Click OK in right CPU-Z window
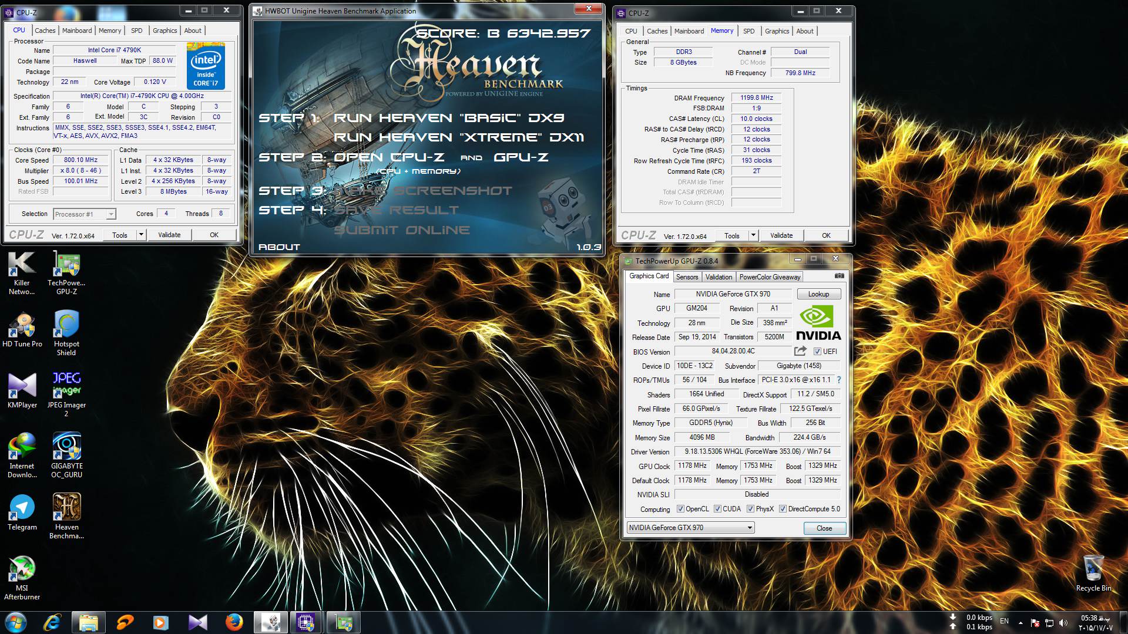Image resolution: width=1128 pixels, height=634 pixels. [x=826, y=235]
